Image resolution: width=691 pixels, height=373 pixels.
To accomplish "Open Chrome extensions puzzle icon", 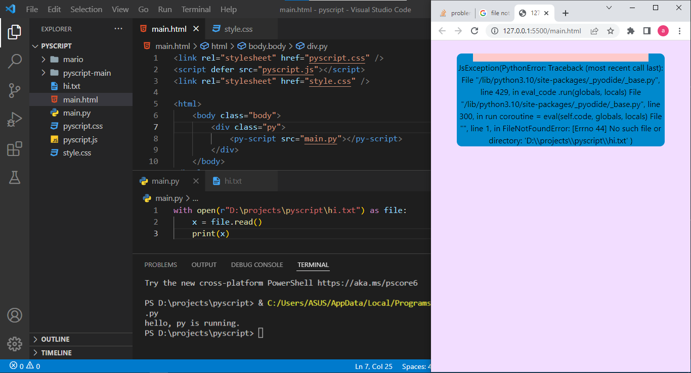I will click(x=631, y=31).
